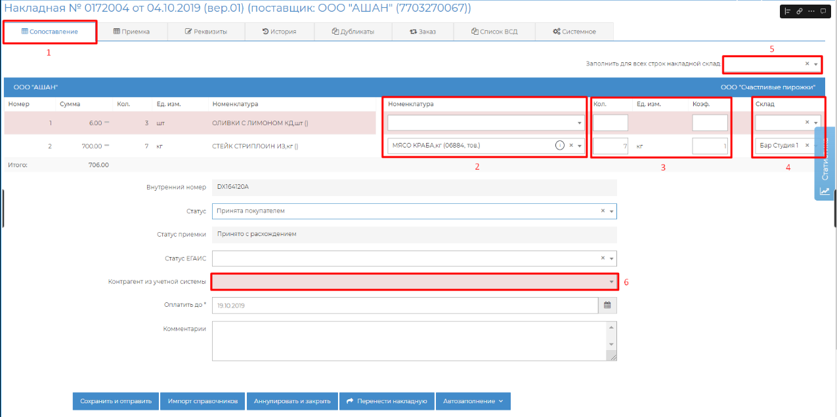Viewport: 837px width, 417px height.
Task: Open the empty Номенклатура dropdown in row 1
Action: point(485,123)
